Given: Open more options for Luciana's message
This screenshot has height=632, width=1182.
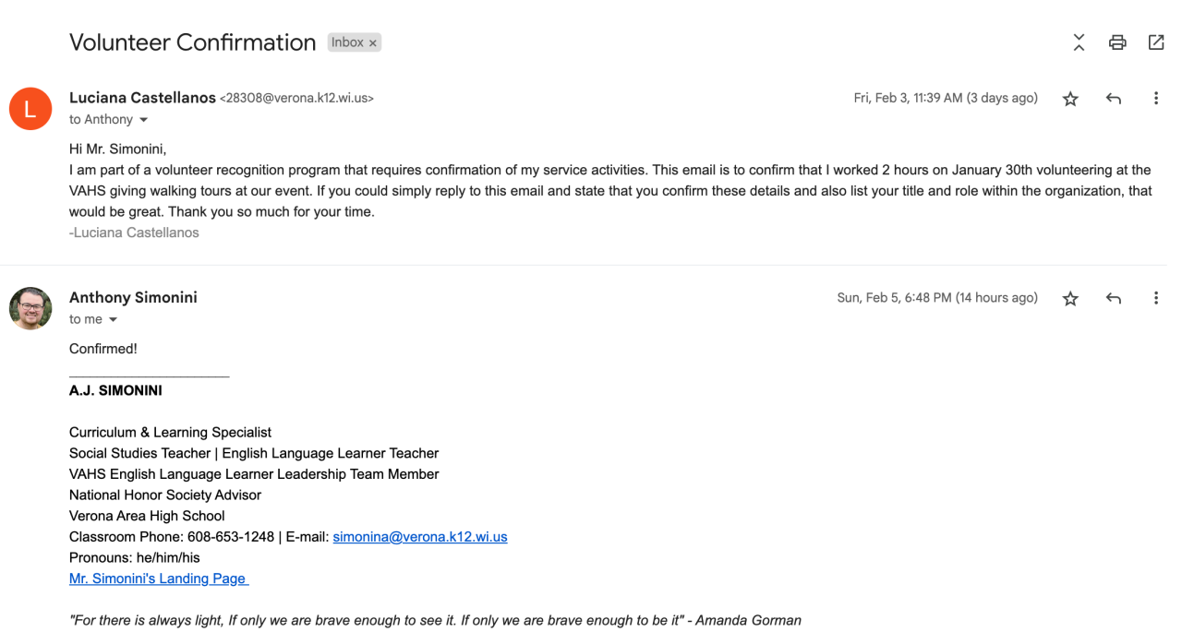Looking at the screenshot, I should [1155, 99].
